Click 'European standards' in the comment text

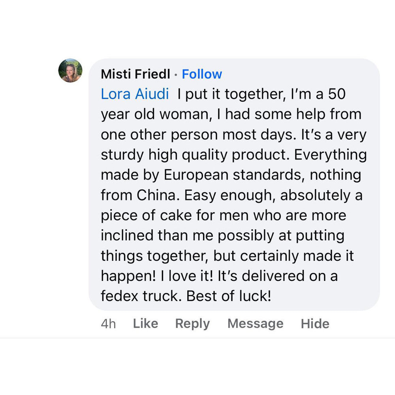(x=232, y=175)
